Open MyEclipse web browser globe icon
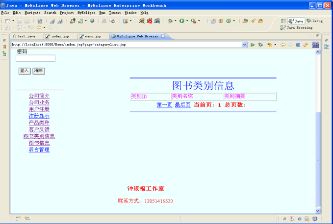Viewport: 333px width, 224px height. tap(92, 21)
